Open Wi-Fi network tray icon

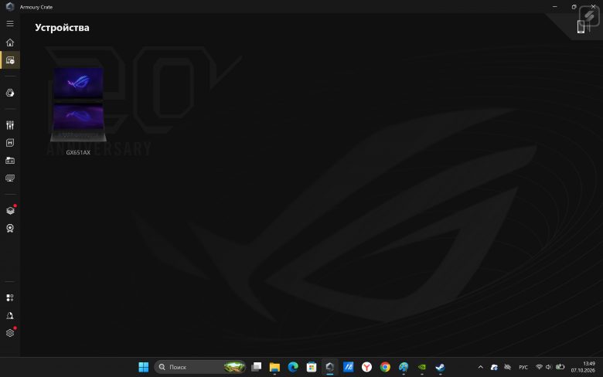[539, 367]
